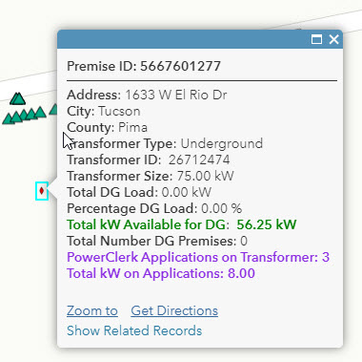
Task: Click Transformer Size: 75.00 kW text
Action: click(x=151, y=176)
